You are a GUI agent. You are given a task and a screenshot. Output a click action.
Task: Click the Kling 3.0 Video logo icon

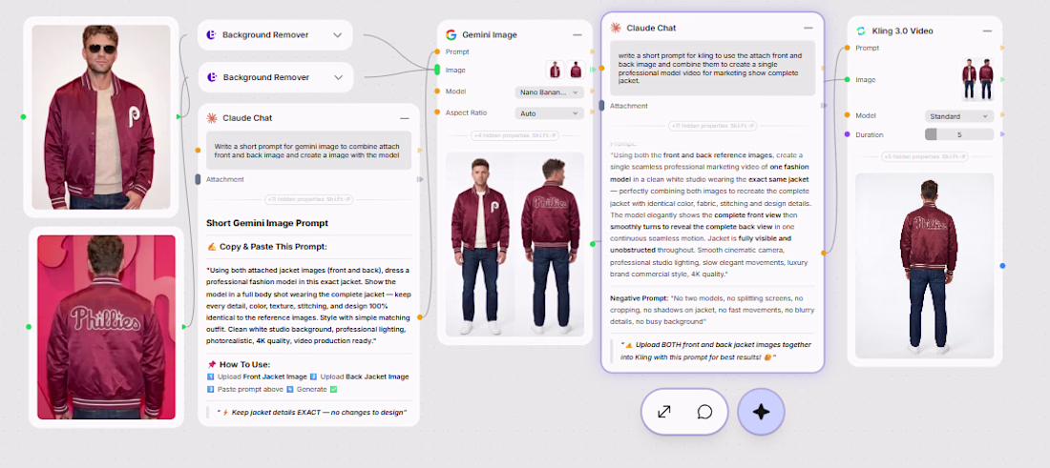tap(860, 31)
